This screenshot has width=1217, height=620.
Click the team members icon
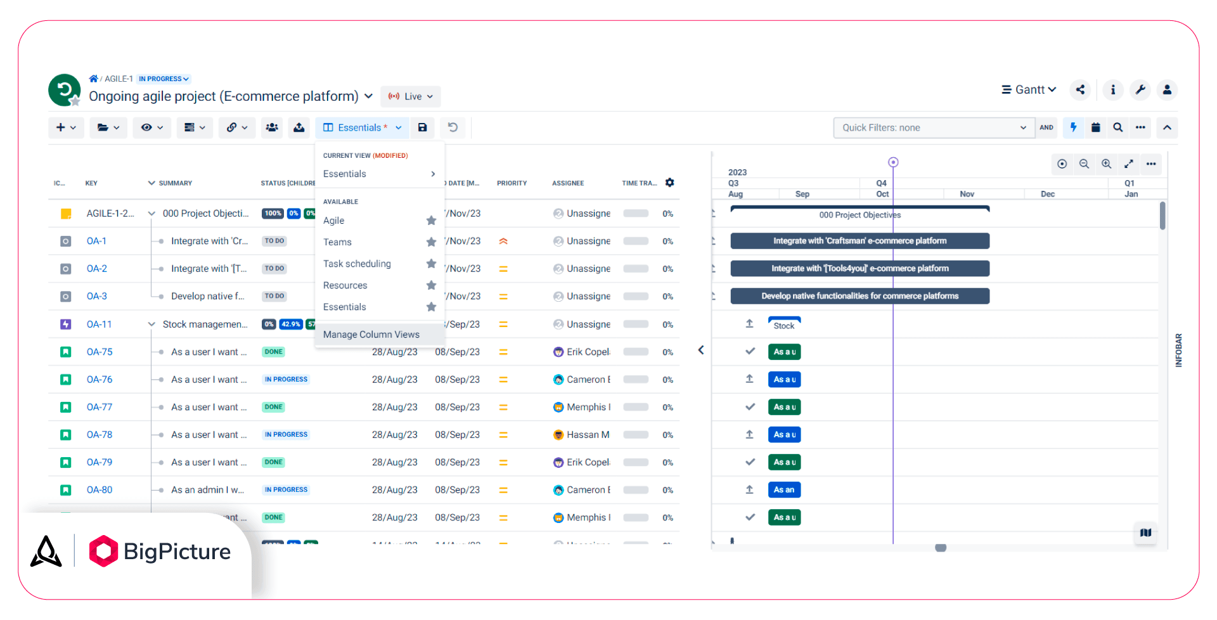click(x=272, y=127)
